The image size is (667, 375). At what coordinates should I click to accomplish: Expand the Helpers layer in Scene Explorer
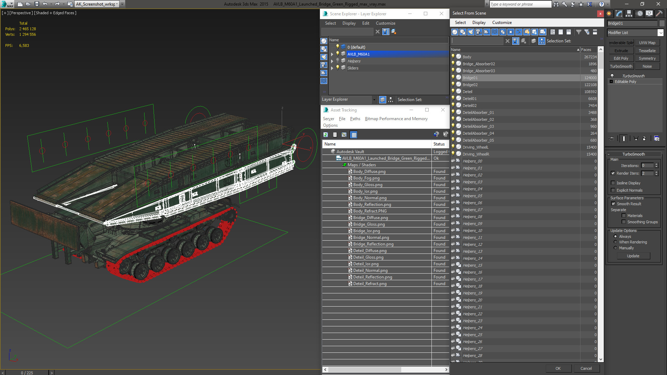(332, 61)
